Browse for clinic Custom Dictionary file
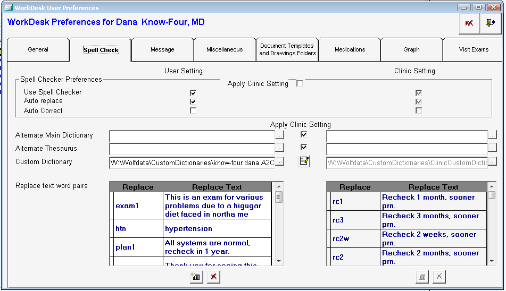506x291 pixels. (492, 161)
